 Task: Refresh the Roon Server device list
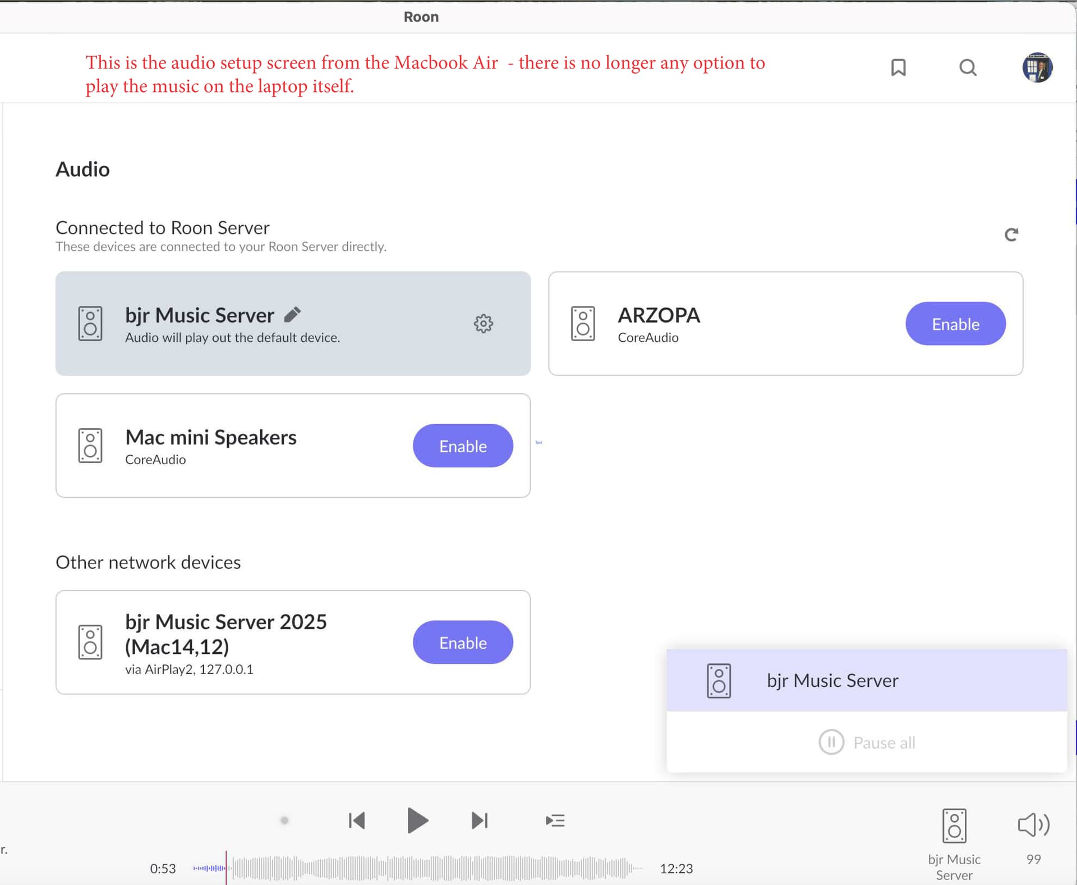(1011, 234)
